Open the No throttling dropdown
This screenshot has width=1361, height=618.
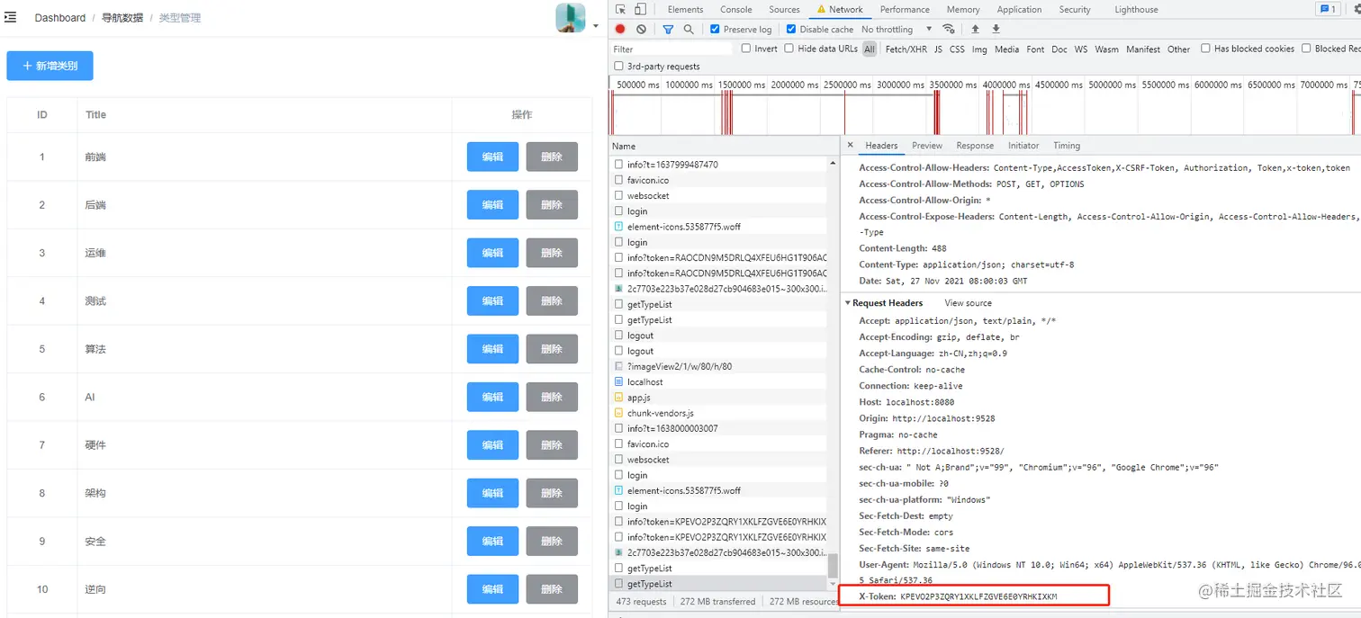pos(897,29)
